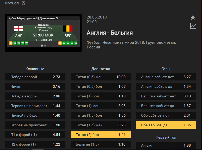Select Англия забьет: да 1.34

pyautogui.click(x=166, y=86)
